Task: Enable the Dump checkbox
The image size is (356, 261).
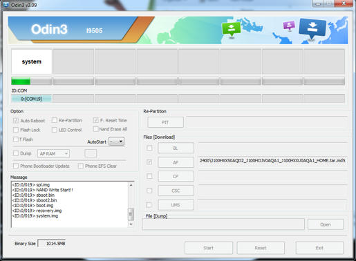Action: [16, 153]
